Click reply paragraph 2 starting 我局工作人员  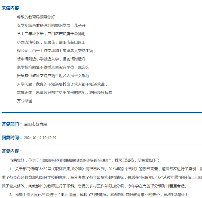coord(98,194)
